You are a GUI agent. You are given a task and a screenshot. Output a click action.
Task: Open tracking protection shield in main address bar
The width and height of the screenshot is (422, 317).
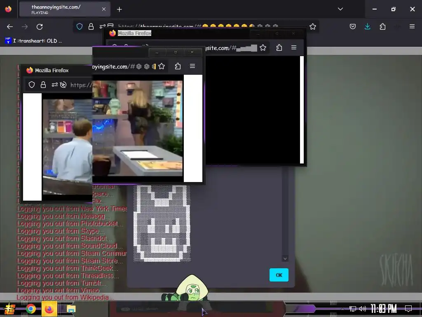point(80,26)
